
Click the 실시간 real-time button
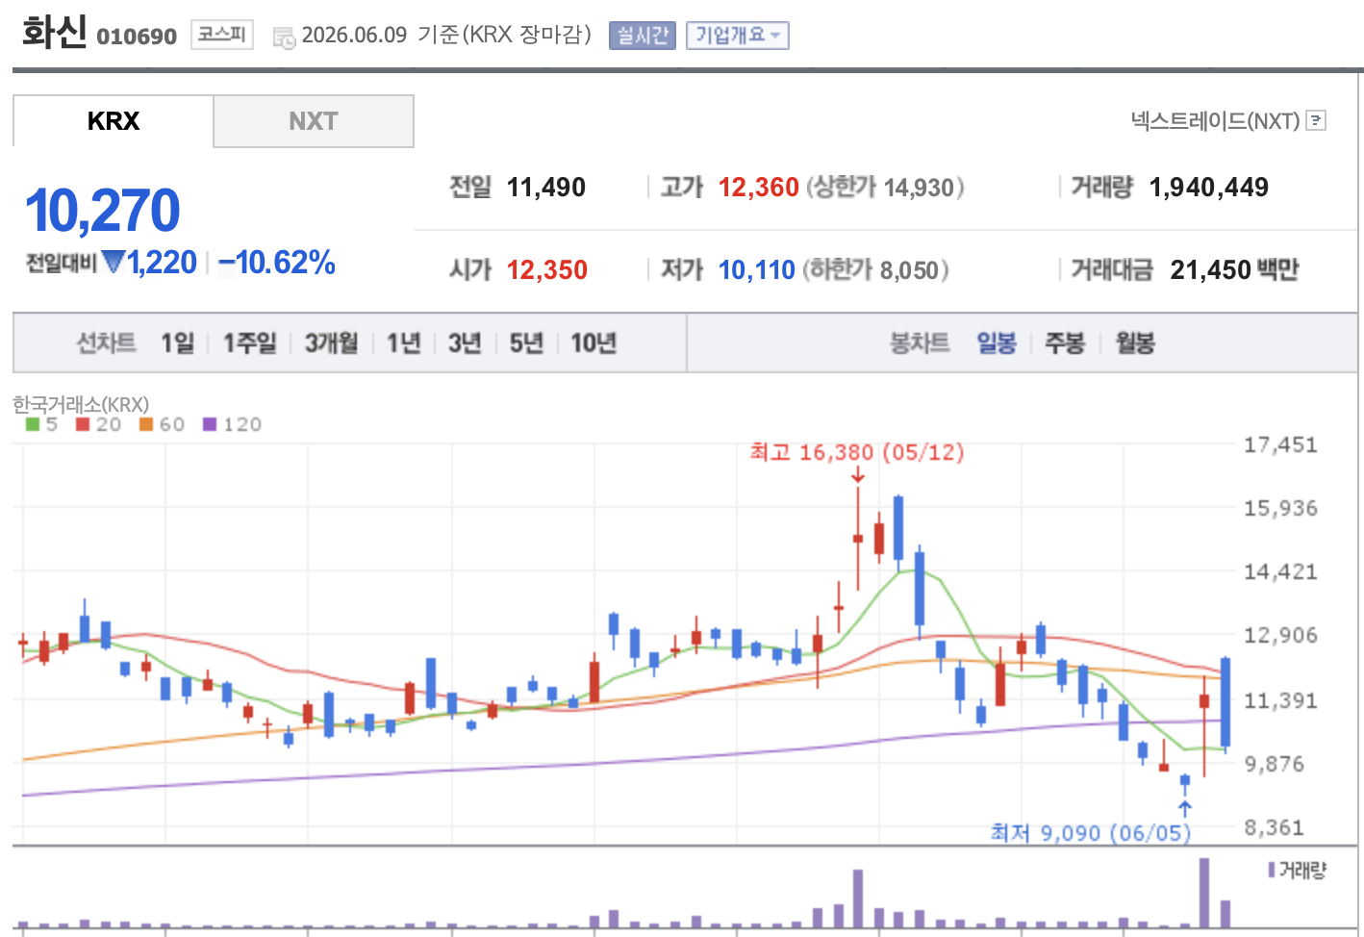tap(643, 36)
